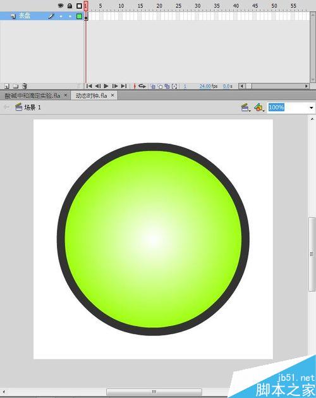This screenshot has width=316, height=398.
Task: Step forward one frame
Action: pos(115,86)
